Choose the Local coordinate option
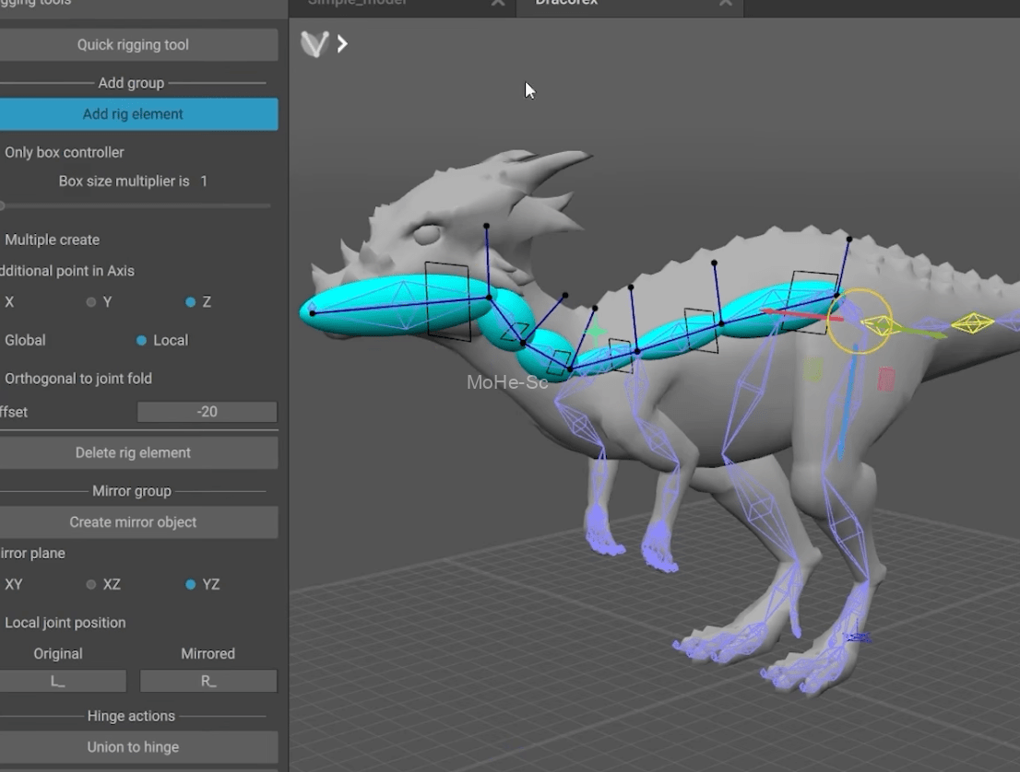 [x=142, y=341]
